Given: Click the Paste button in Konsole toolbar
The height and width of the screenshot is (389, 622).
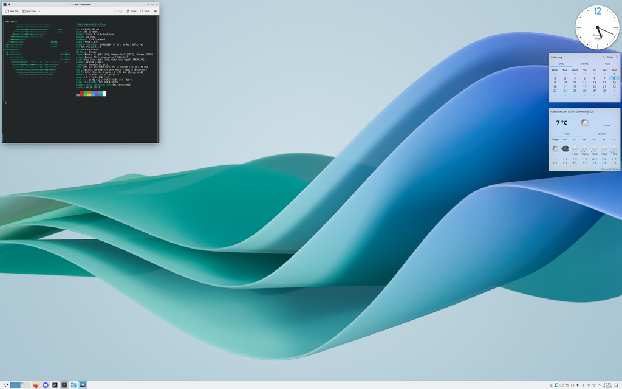Looking at the screenshot, I should point(132,11).
